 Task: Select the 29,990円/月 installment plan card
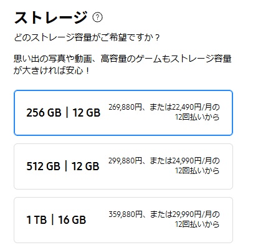pyautogui.click(x=123, y=220)
